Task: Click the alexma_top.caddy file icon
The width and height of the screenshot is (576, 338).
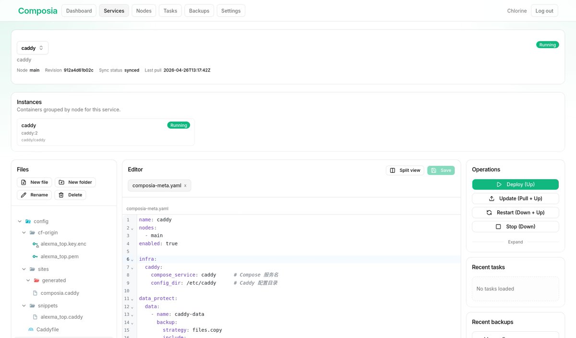Action: [x=35, y=317]
